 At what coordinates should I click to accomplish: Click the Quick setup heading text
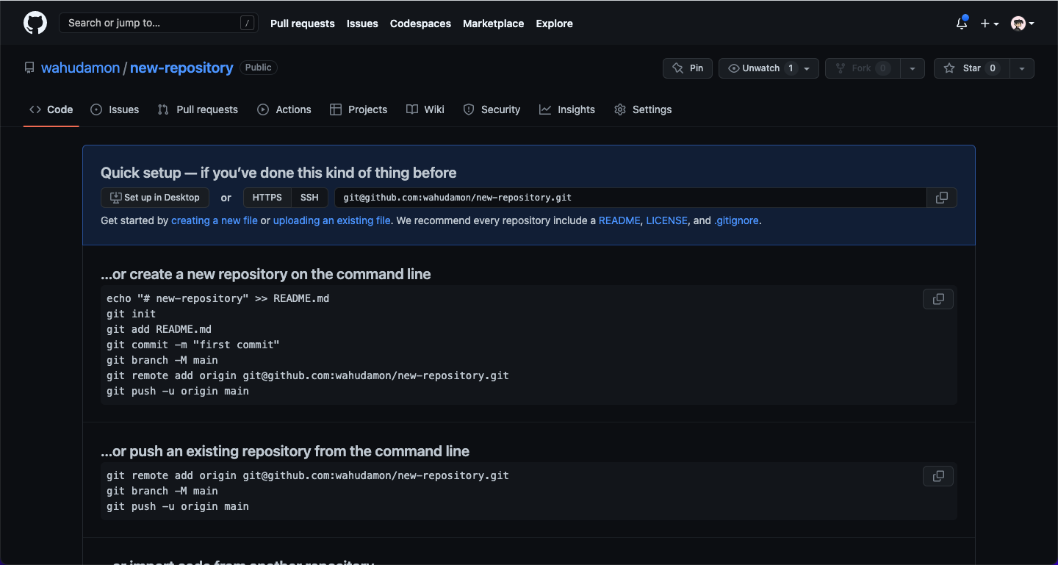tap(278, 173)
